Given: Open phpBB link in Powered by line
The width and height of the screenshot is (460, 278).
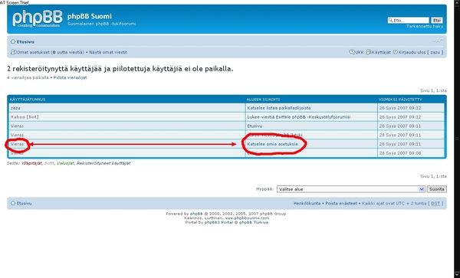Looking at the screenshot, I should 196,214.
